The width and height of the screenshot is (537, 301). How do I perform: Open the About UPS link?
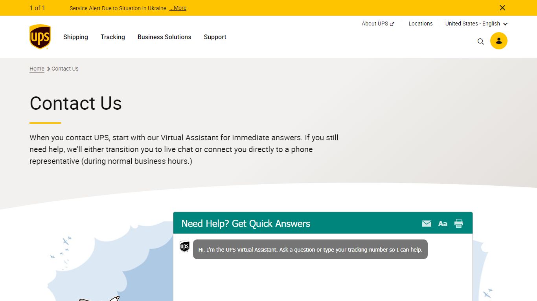pos(378,24)
